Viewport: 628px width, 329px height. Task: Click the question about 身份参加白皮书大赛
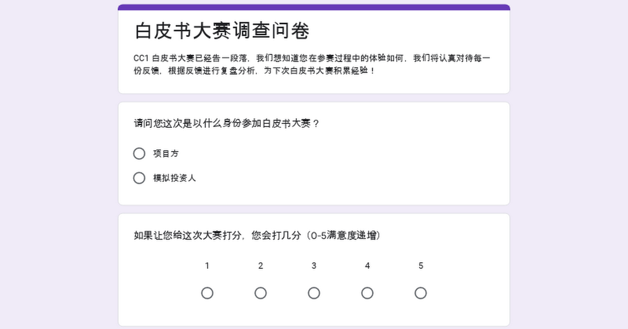pyautogui.click(x=227, y=124)
